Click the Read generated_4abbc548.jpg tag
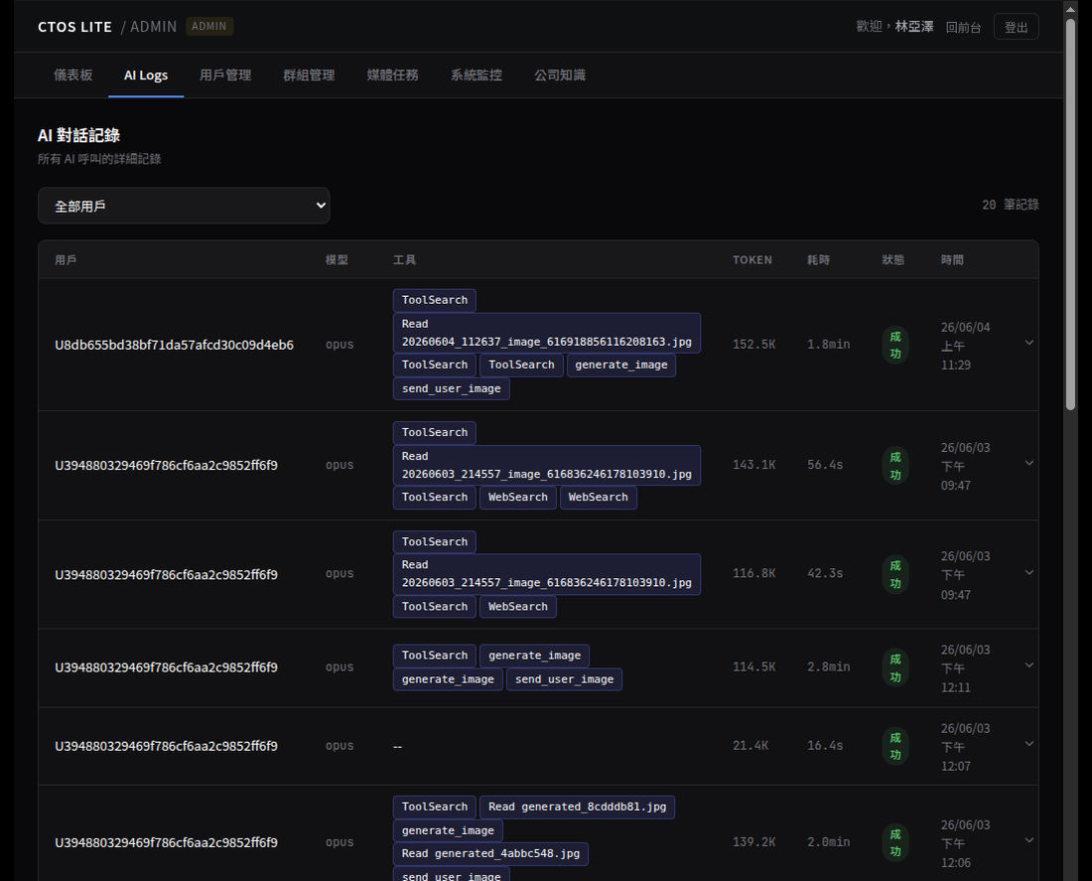The image size is (1092, 881). [x=490, y=853]
